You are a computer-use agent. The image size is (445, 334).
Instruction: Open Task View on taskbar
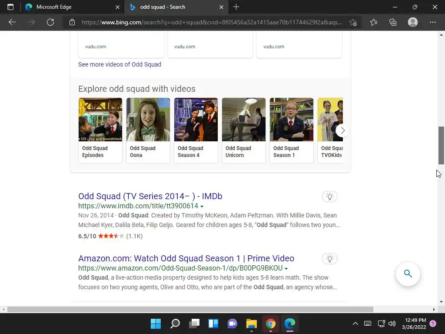click(194, 324)
